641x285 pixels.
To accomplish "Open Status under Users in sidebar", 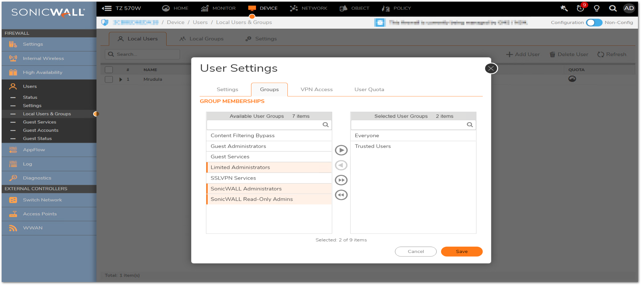I will click(30, 97).
